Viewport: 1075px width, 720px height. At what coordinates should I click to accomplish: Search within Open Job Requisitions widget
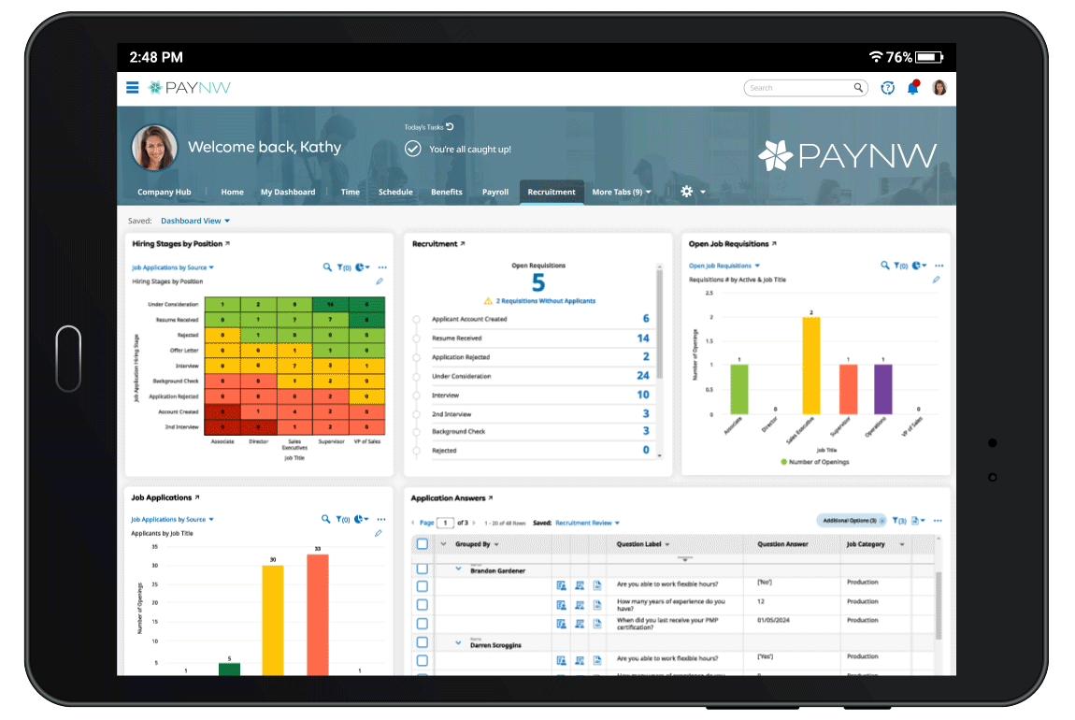click(x=884, y=265)
